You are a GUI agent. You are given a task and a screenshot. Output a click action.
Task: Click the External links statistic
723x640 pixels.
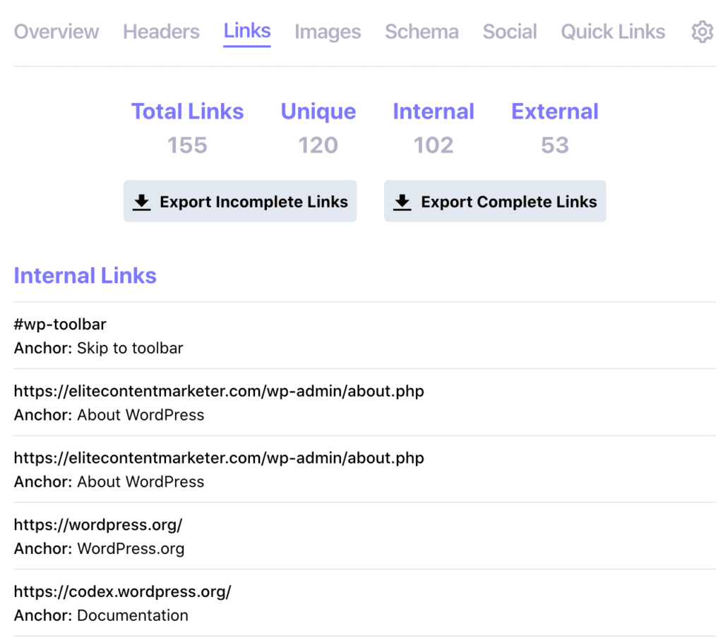555,111
